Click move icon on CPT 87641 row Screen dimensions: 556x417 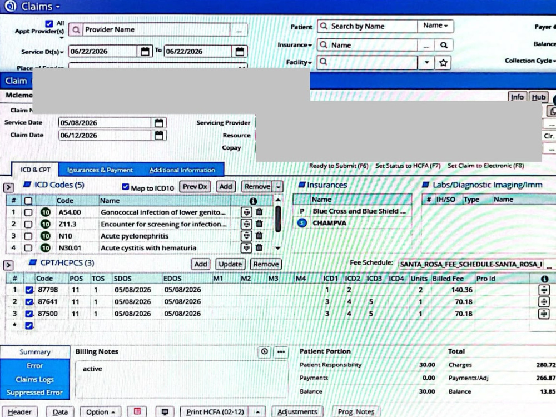click(x=544, y=302)
